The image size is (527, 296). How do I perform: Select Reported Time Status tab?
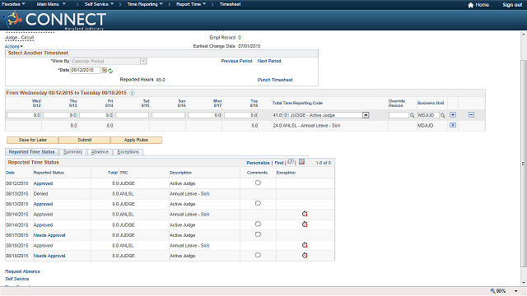[x=31, y=152]
